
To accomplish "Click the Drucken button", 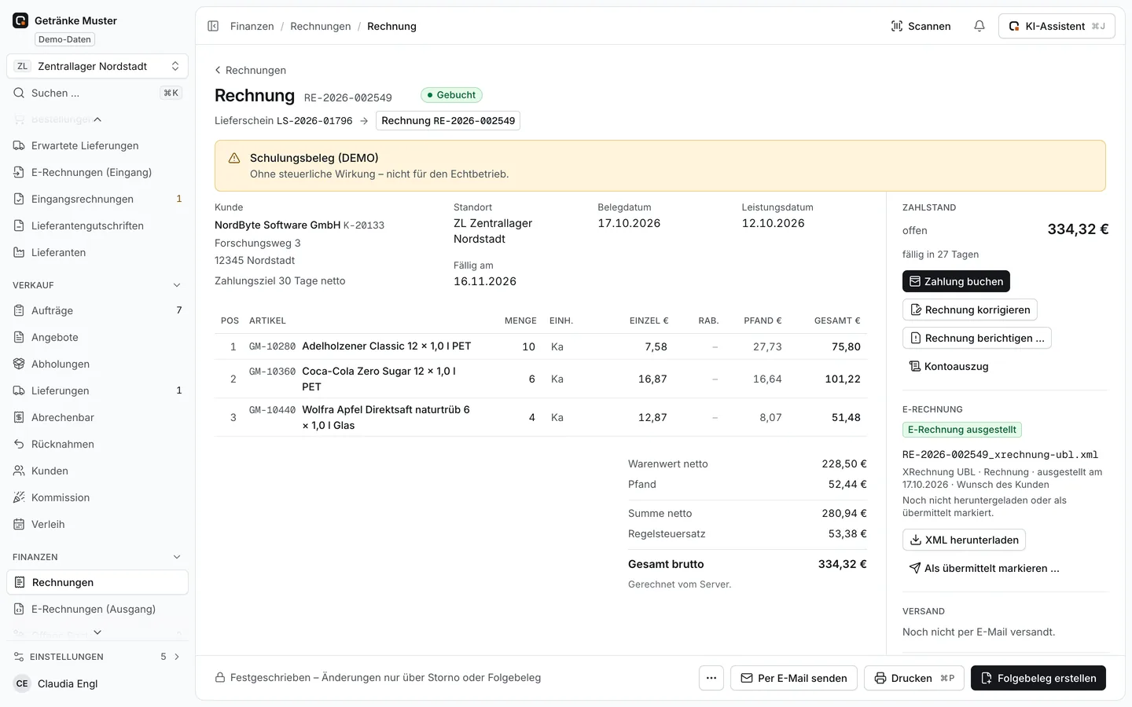I will 914,678.
